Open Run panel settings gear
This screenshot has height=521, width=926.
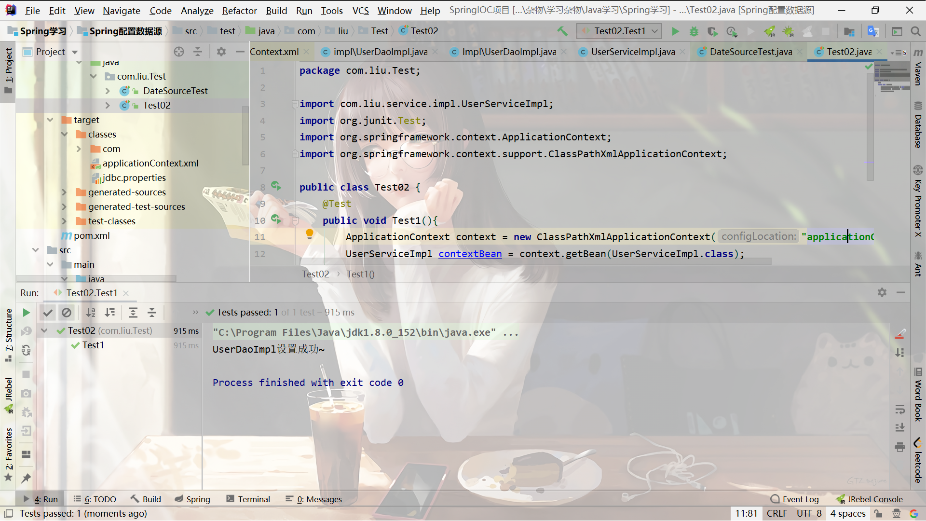(882, 292)
